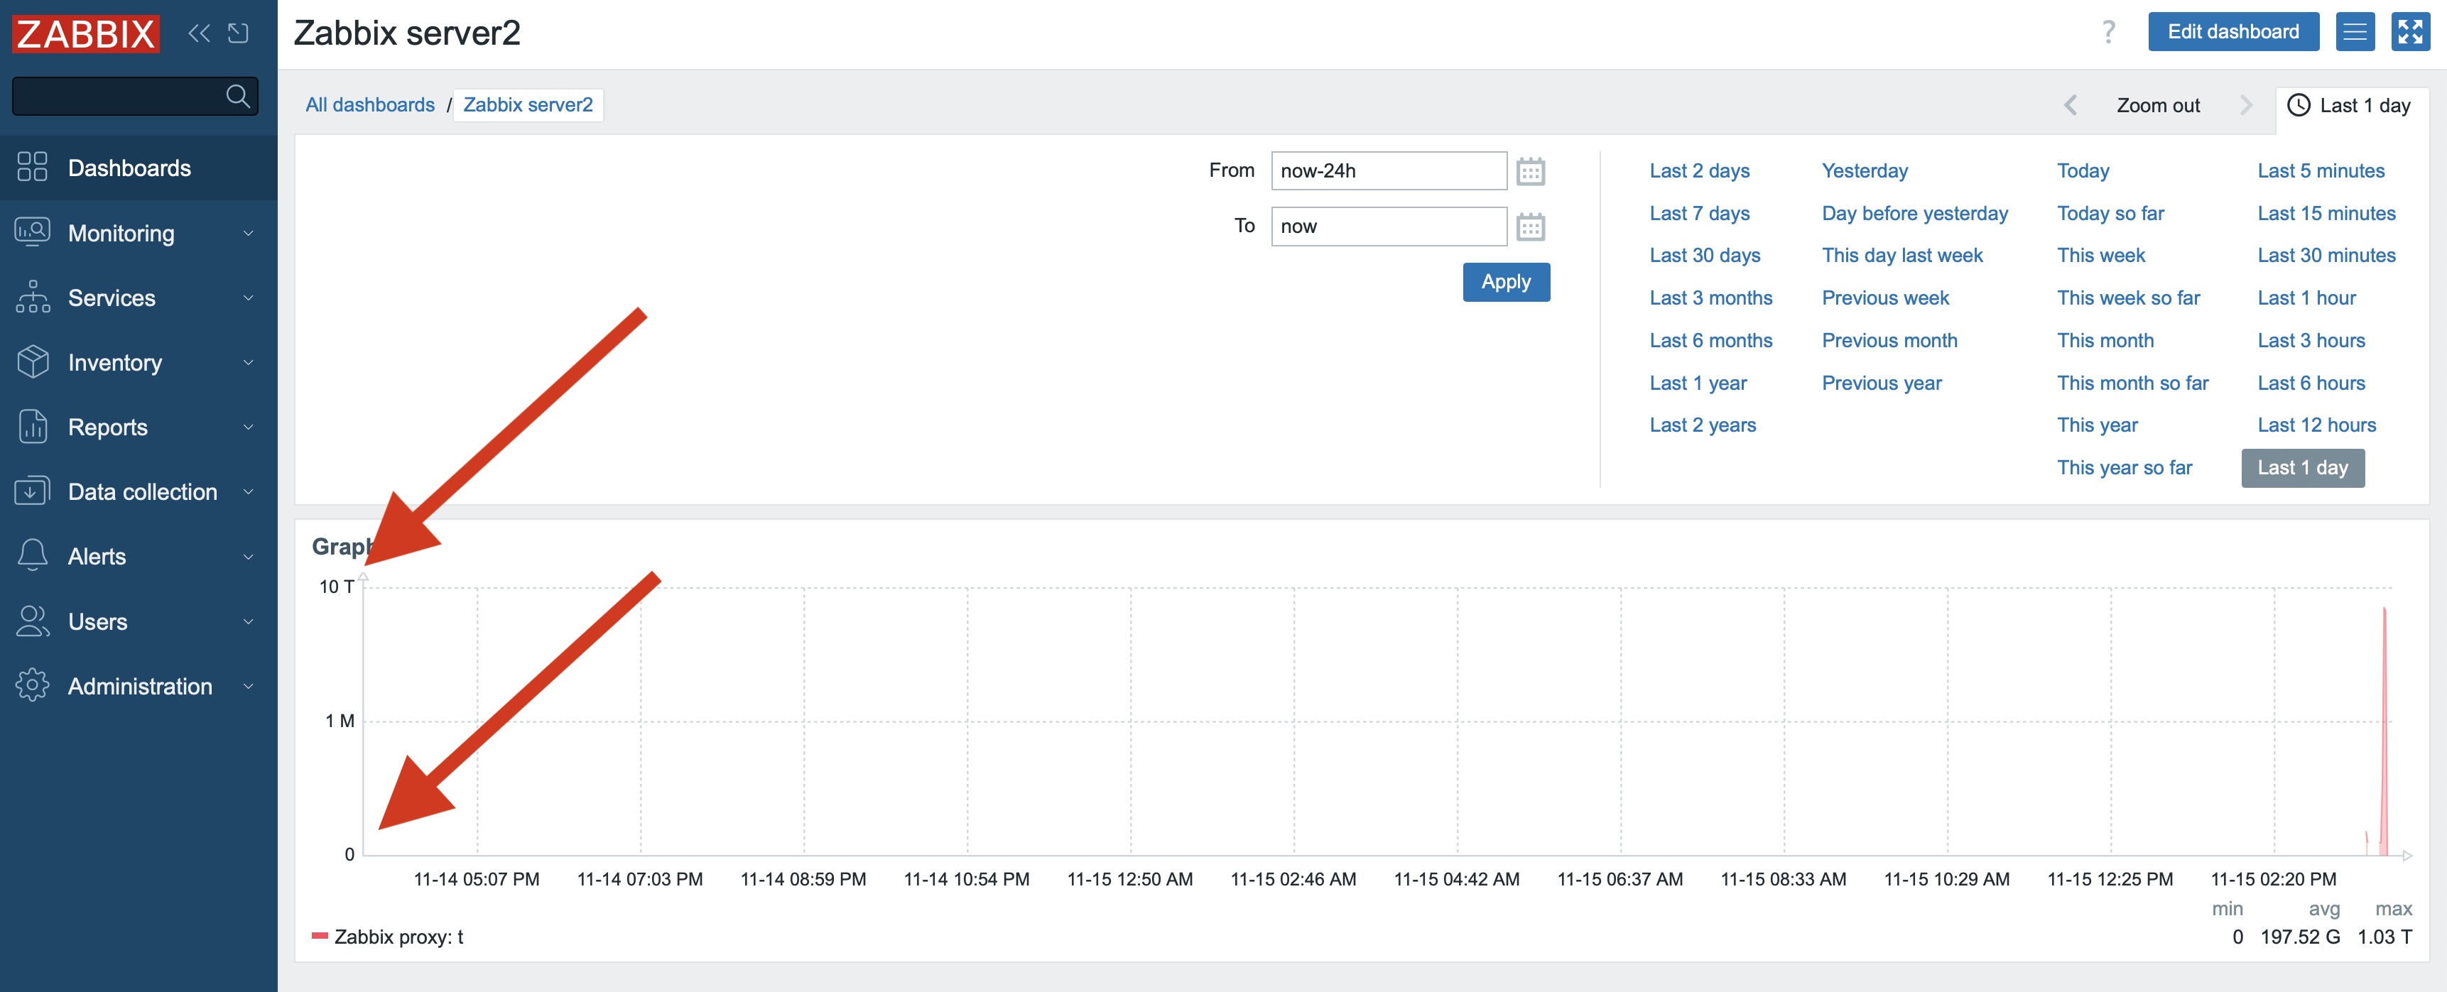Open the From date calendar picker
This screenshot has width=2447, height=992.
1530,172
